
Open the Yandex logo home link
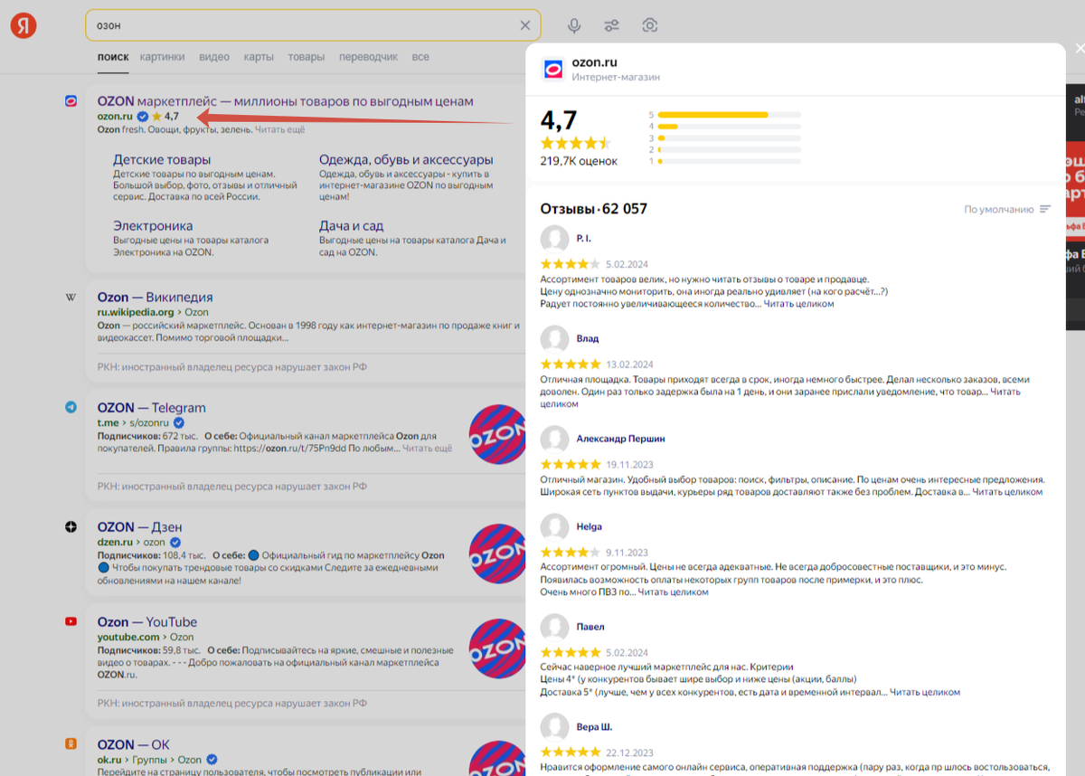pyautogui.click(x=24, y=25)
